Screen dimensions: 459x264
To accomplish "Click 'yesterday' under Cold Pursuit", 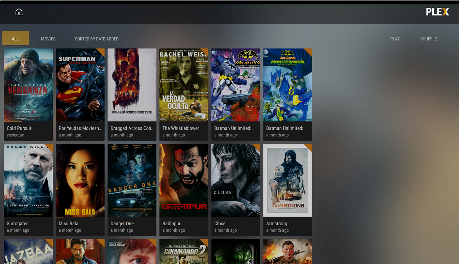I will point(15,135).
